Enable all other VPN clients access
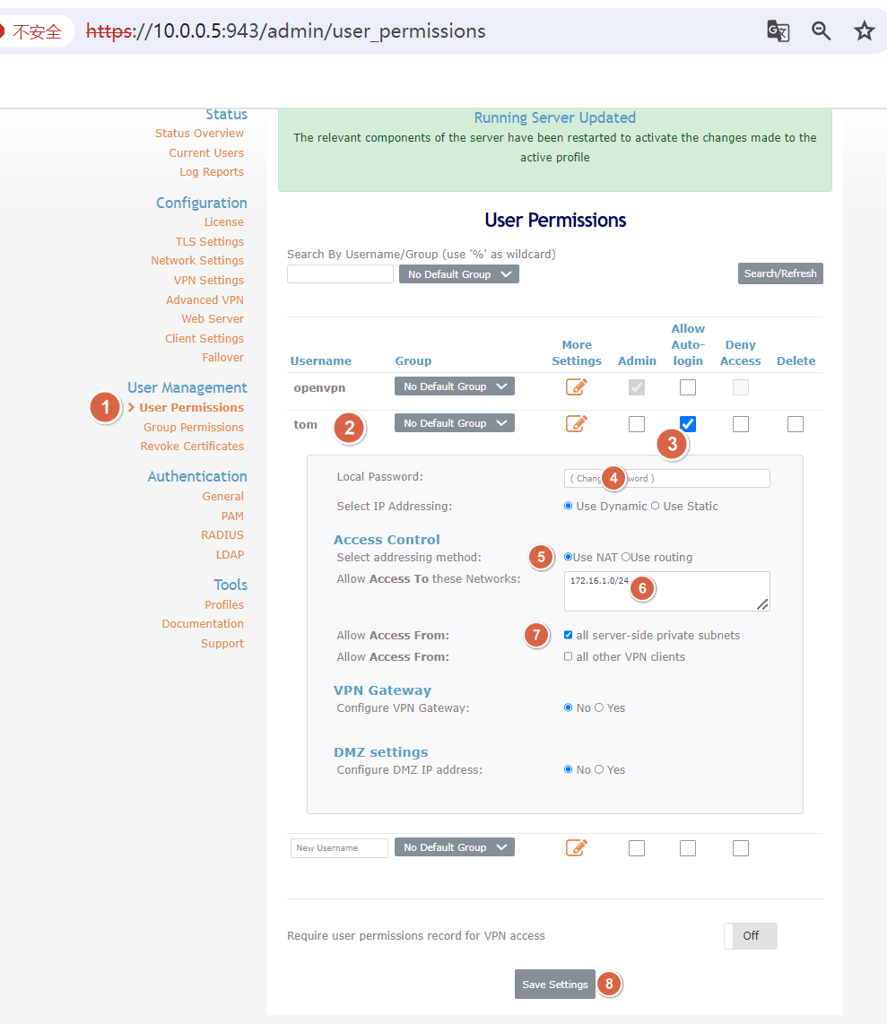Screen dimensions: 887x1024 click(569, 656)
